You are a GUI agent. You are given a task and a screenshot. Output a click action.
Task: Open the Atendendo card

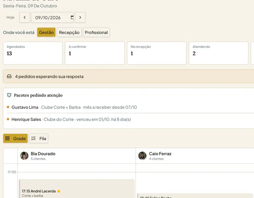[x=218, y=53]
